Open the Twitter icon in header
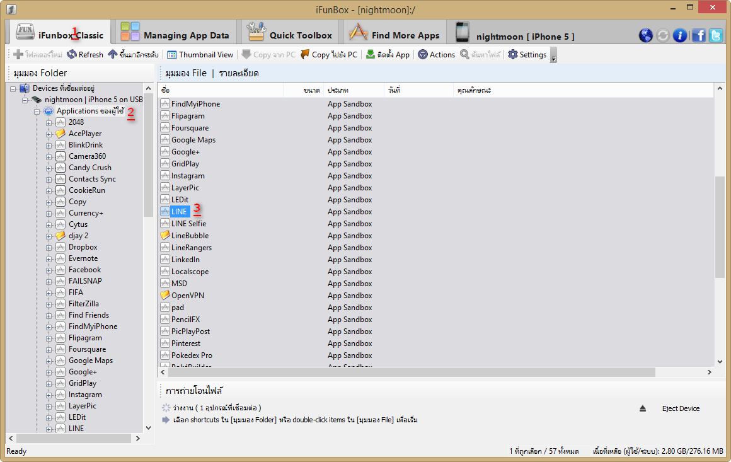This screenshot has height=462, width=731. click(716, 35)
